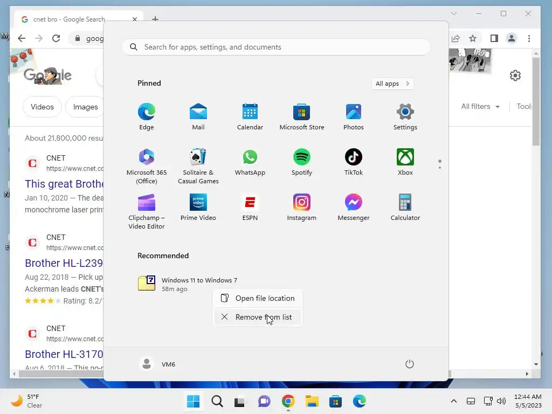Open the Settings pinned app
Image resolution: width=552 pixels, height=414 pixels.
coord(405,117)
